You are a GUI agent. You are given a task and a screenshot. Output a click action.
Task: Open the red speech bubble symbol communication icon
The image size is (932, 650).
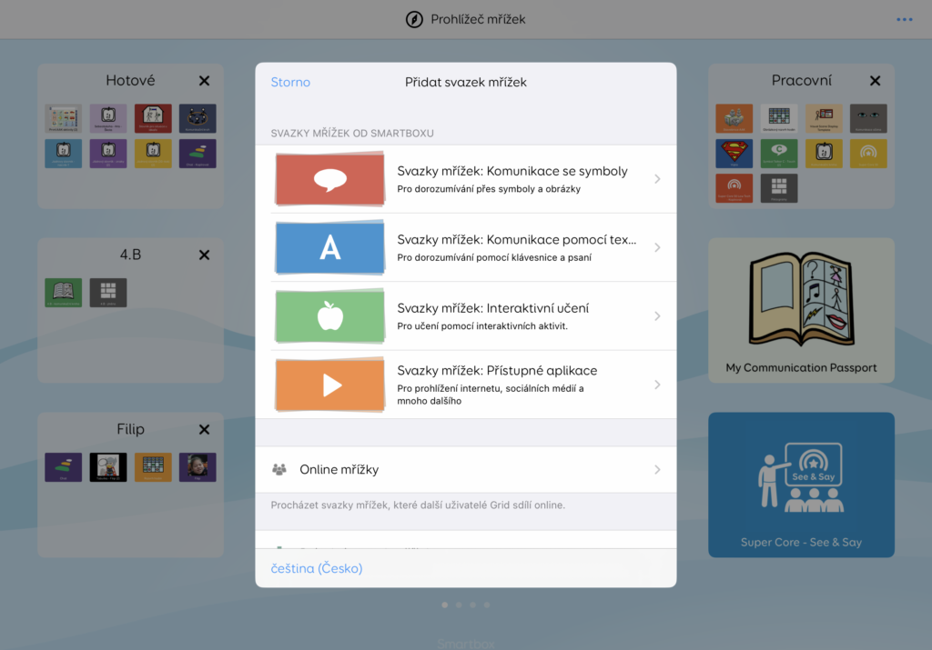[x=329, y=179]
